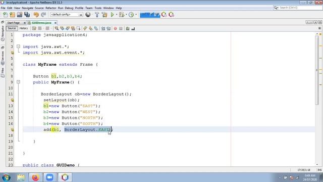The width and height of the screenshot is (323, 182).
Task: Click the Comment icon in editor toolbar
Action: point(128,28)
